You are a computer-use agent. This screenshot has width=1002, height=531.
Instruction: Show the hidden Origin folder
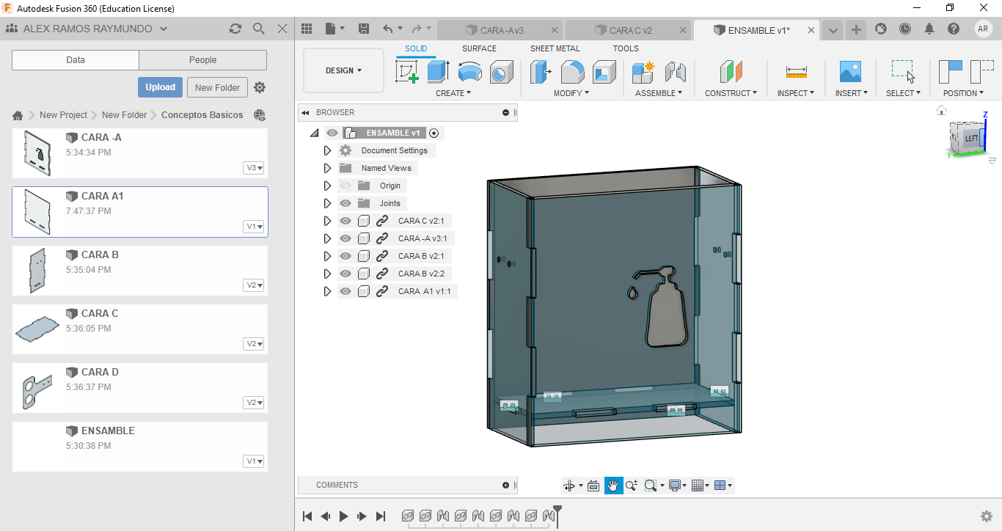pyautogui.click(x=345, y=186)
